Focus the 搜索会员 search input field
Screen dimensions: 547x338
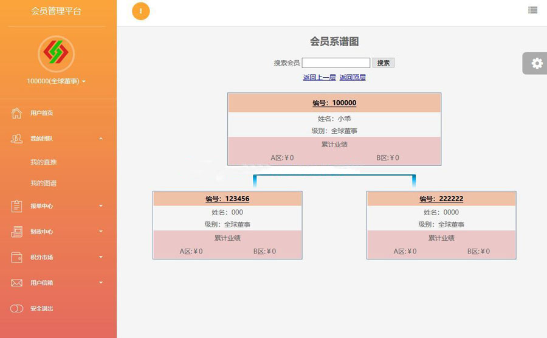tap(335, 63)
